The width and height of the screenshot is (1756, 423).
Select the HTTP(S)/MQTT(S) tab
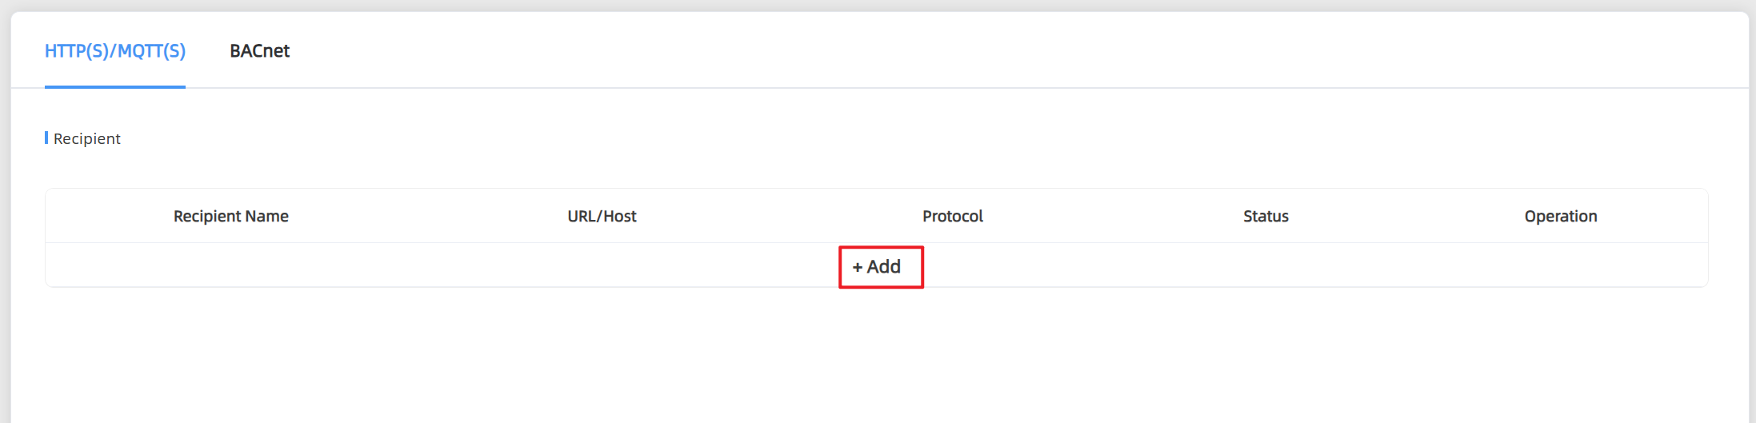coord(115,51)
